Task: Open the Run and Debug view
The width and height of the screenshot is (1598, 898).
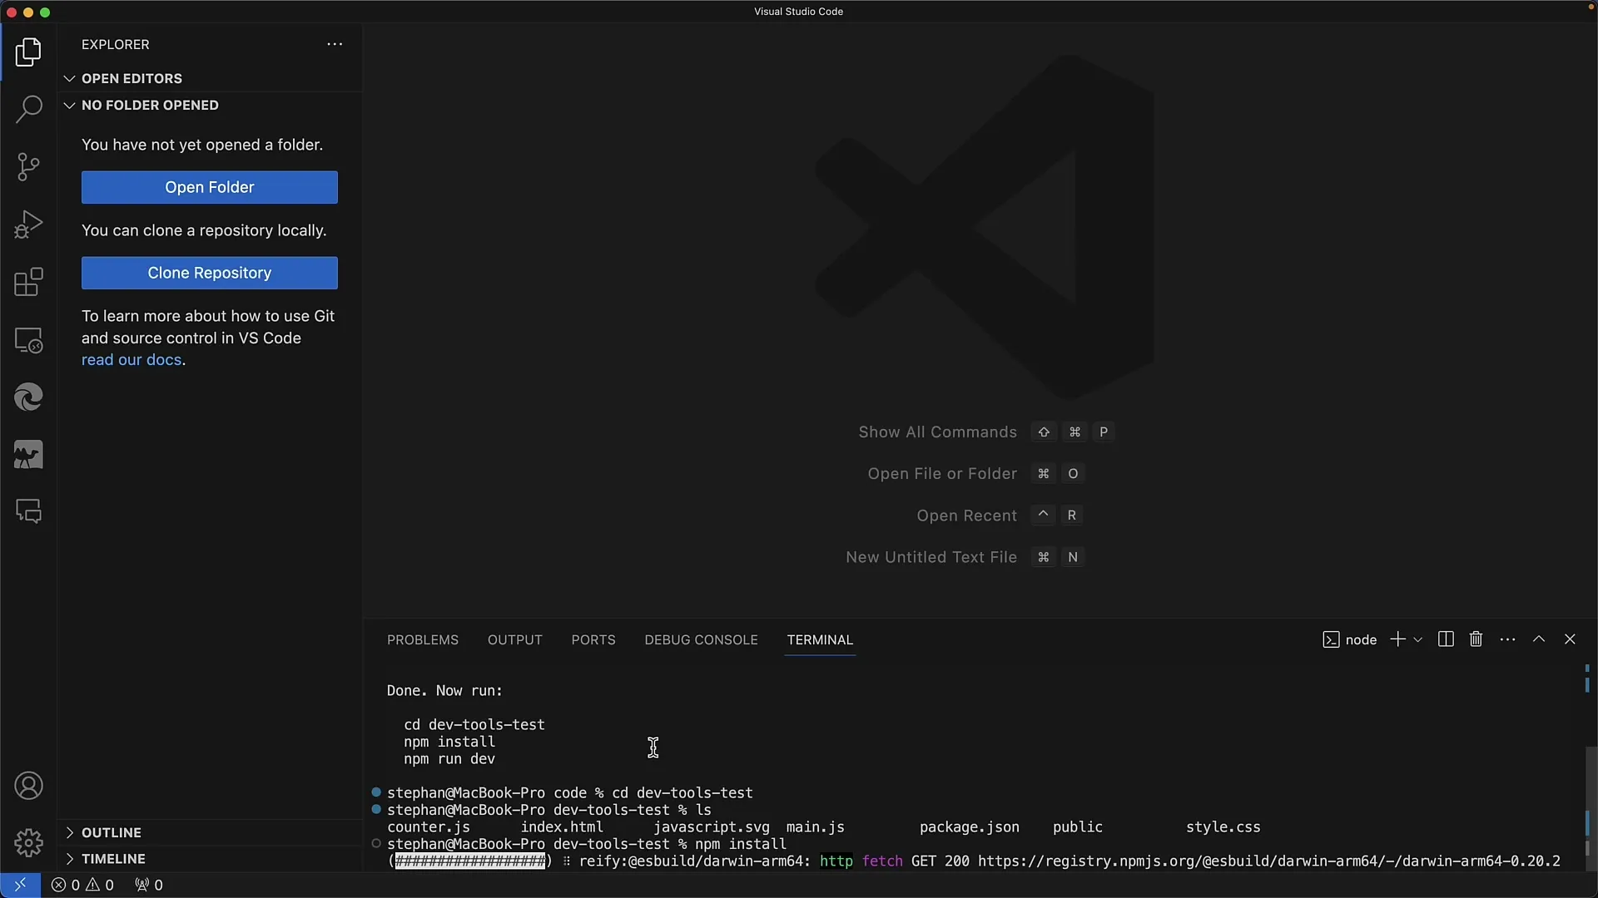Action: 28,224
